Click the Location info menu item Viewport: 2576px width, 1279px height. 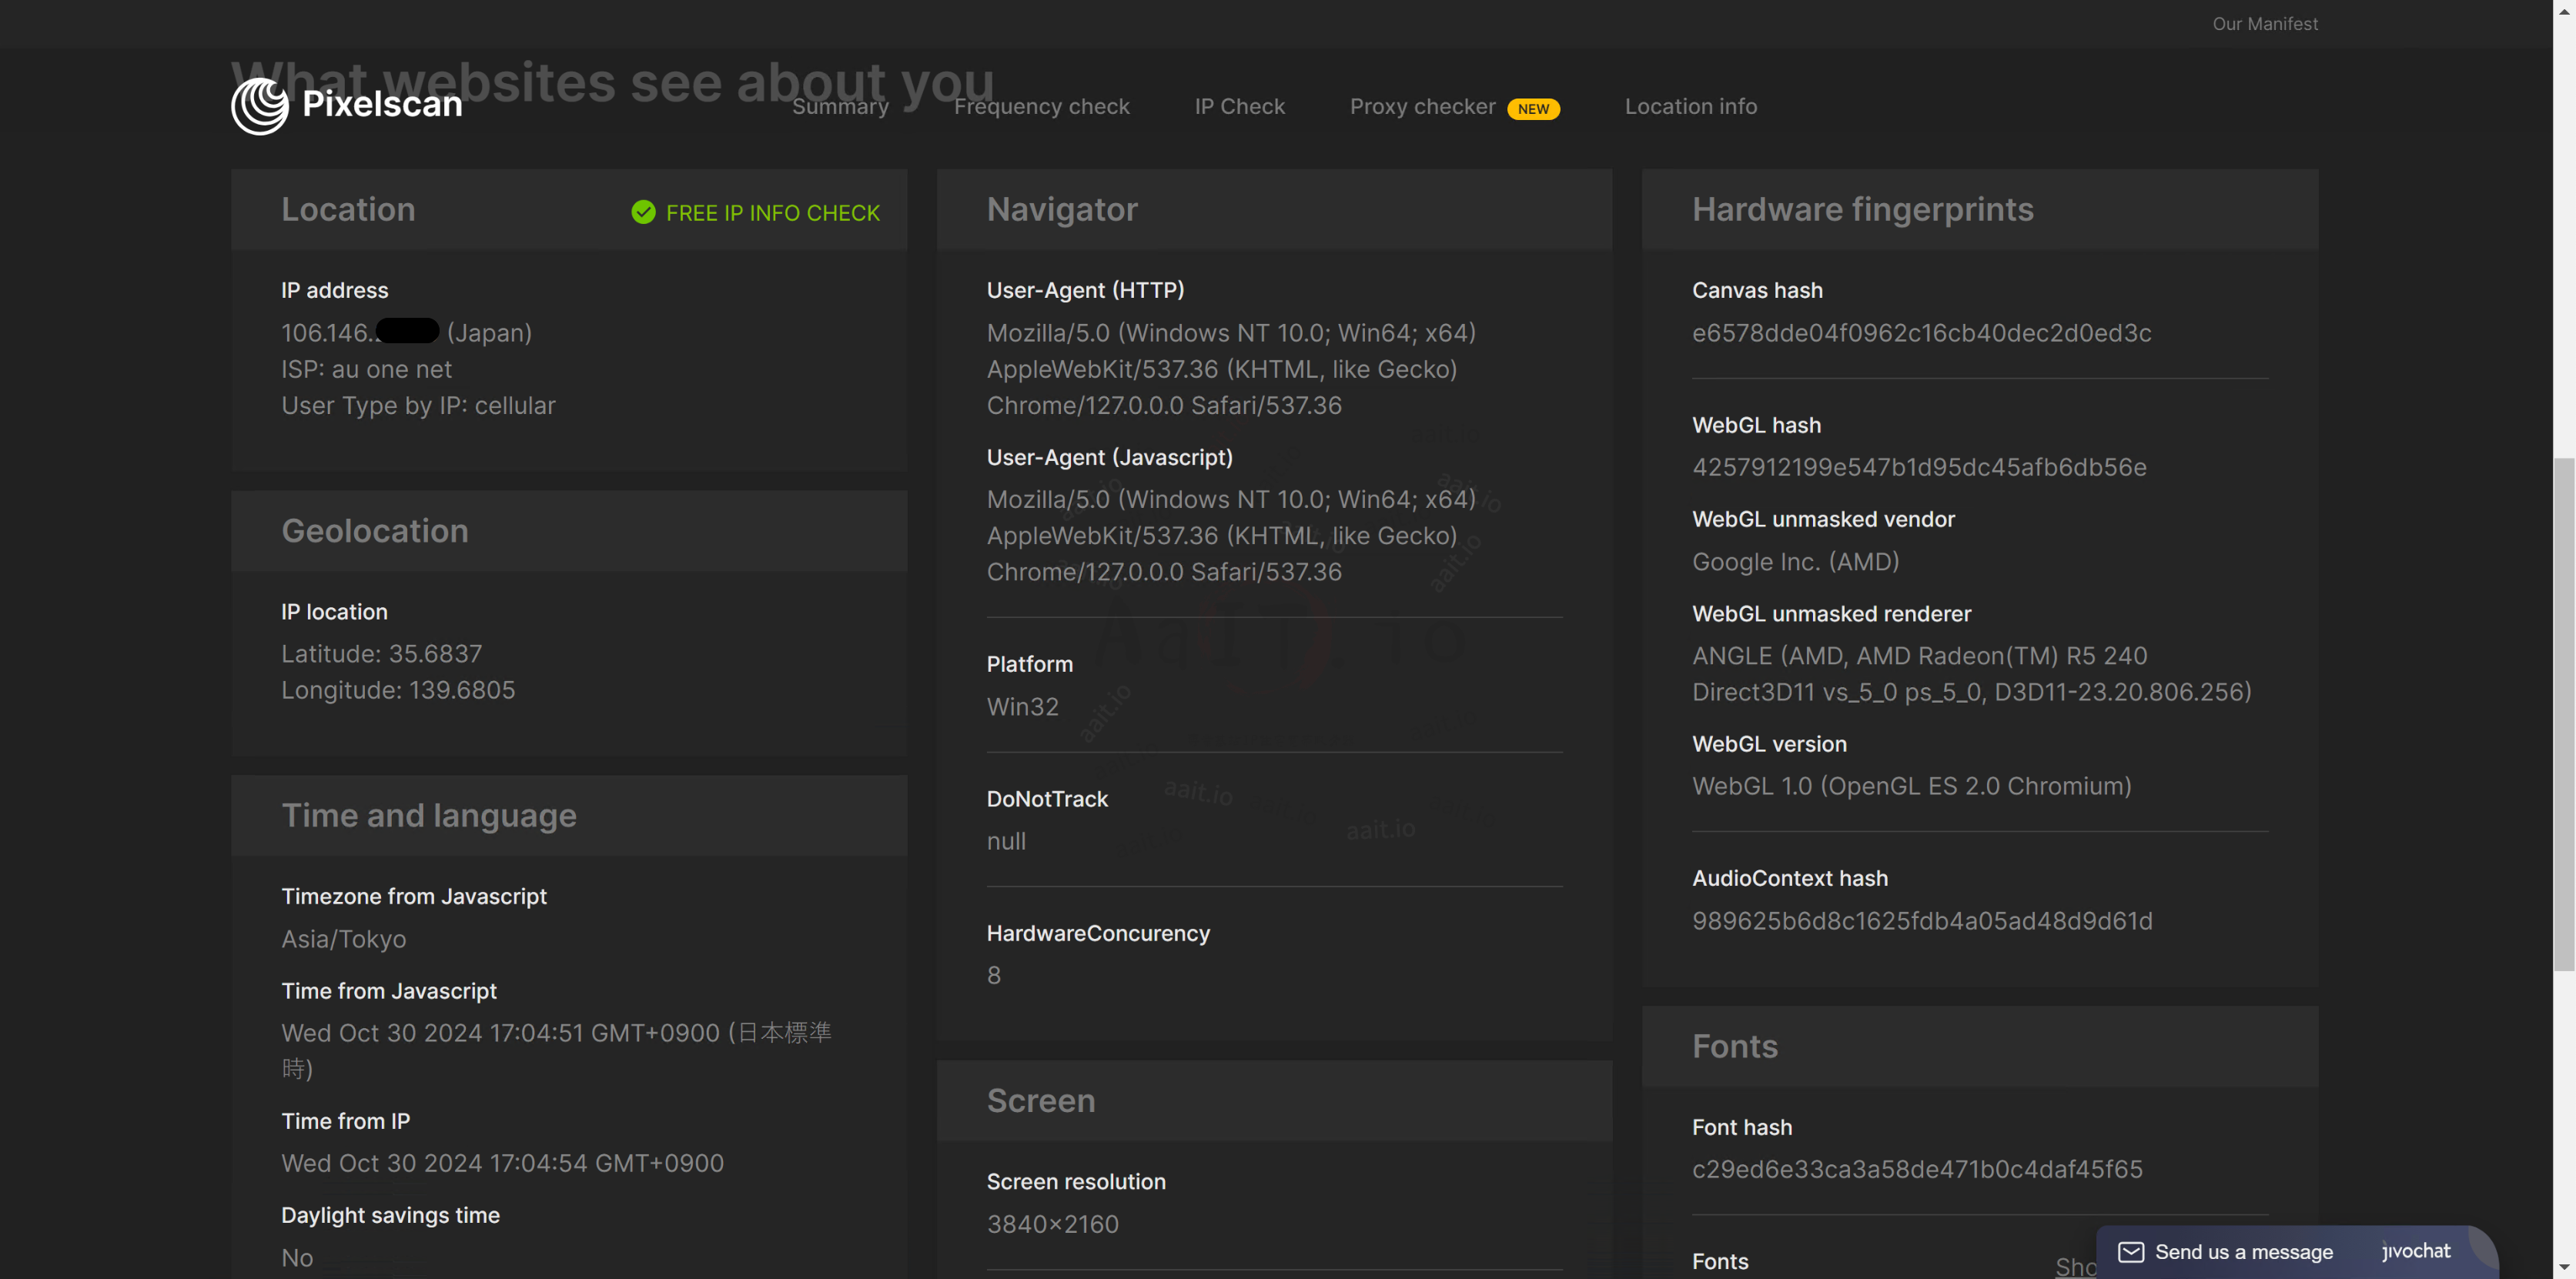(1691, 107)
